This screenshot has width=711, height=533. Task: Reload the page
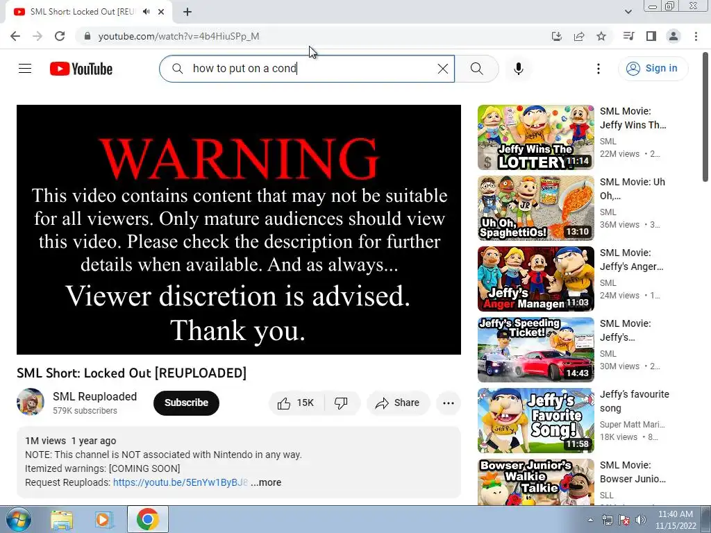[x=60, y=36]
